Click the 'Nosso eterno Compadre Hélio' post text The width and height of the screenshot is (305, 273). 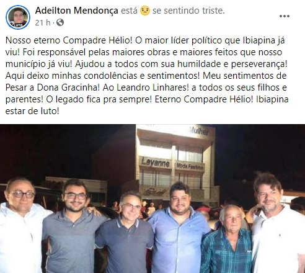(x=69, y=40)
